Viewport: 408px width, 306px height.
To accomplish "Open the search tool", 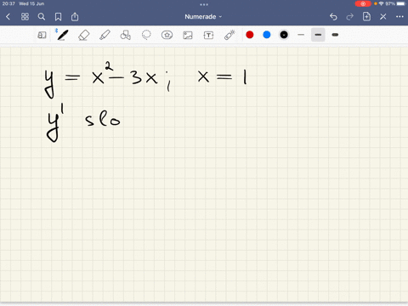I will [x=42, y=17].
